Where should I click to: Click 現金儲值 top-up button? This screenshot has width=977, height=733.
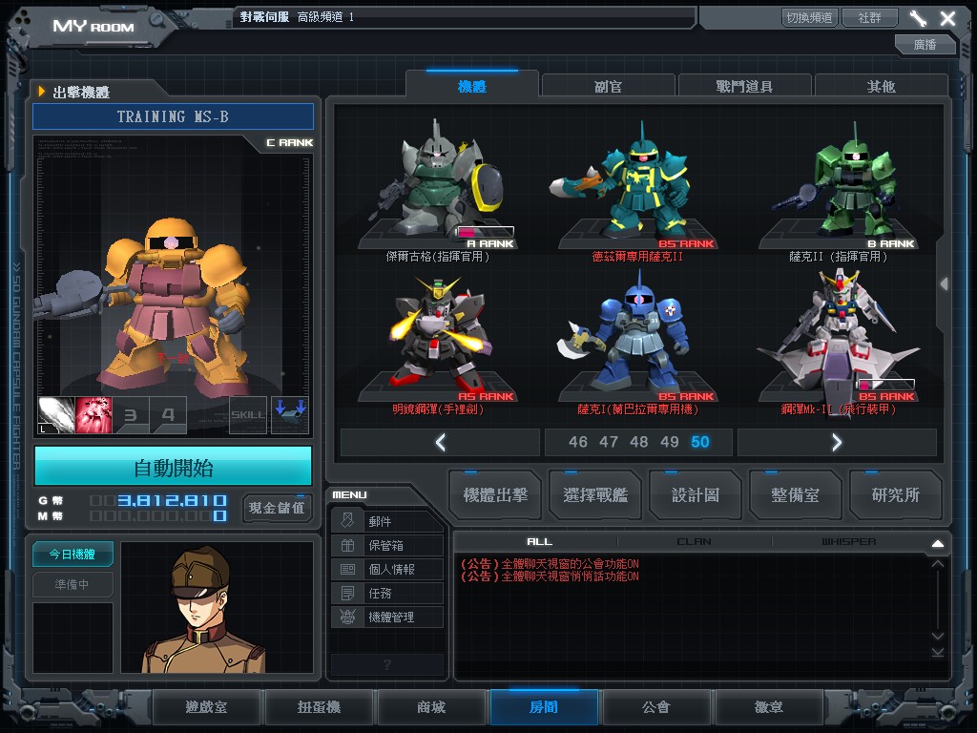(277, 508)
